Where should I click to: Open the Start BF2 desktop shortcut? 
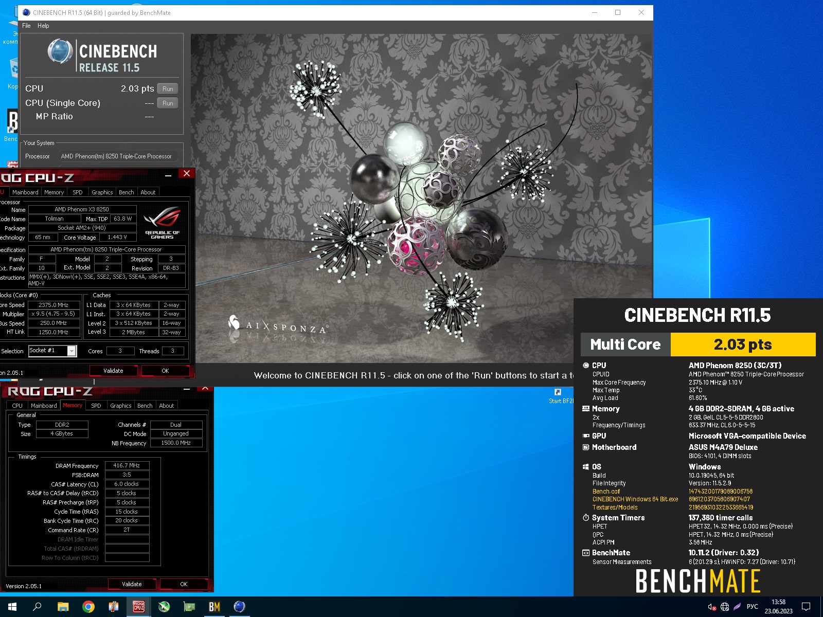[559, 396]
